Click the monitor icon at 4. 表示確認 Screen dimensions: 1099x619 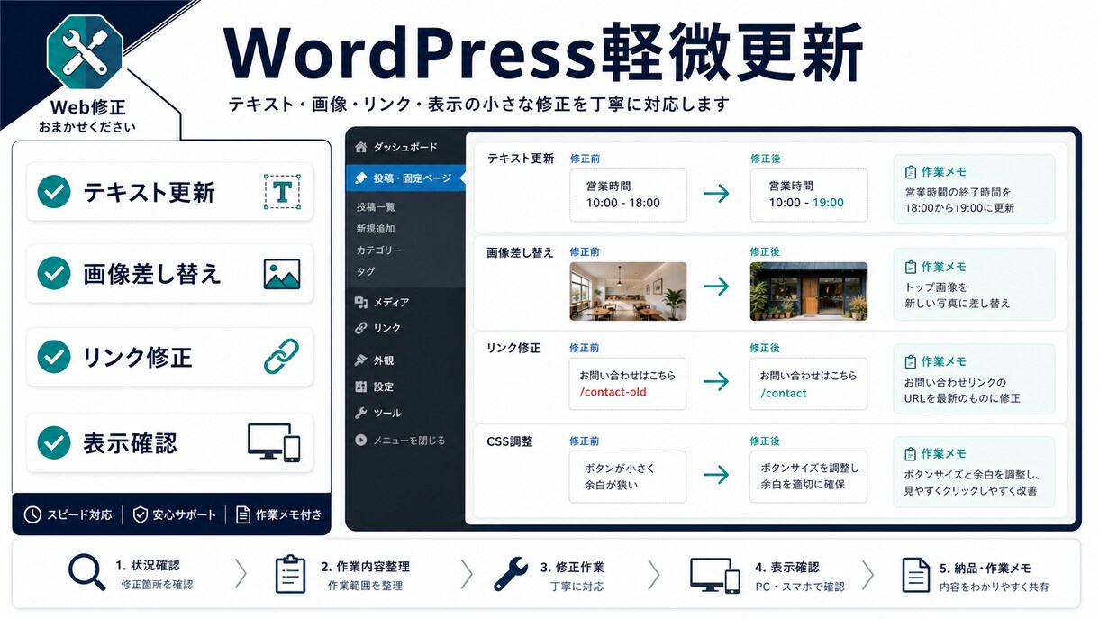(715, 574)
